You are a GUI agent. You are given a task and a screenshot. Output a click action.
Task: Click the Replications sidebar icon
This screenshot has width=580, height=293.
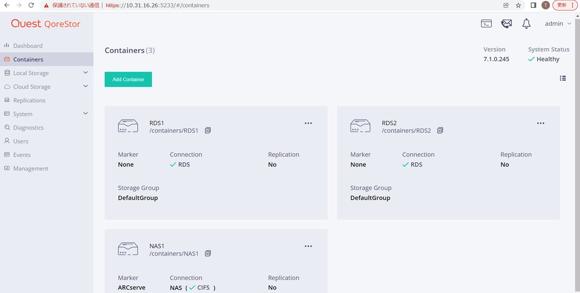7,100
